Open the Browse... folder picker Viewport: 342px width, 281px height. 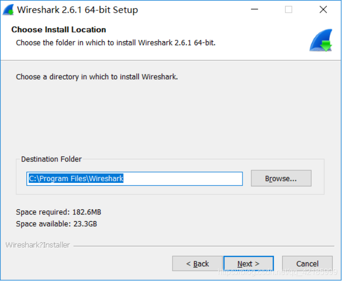(281, 179)
